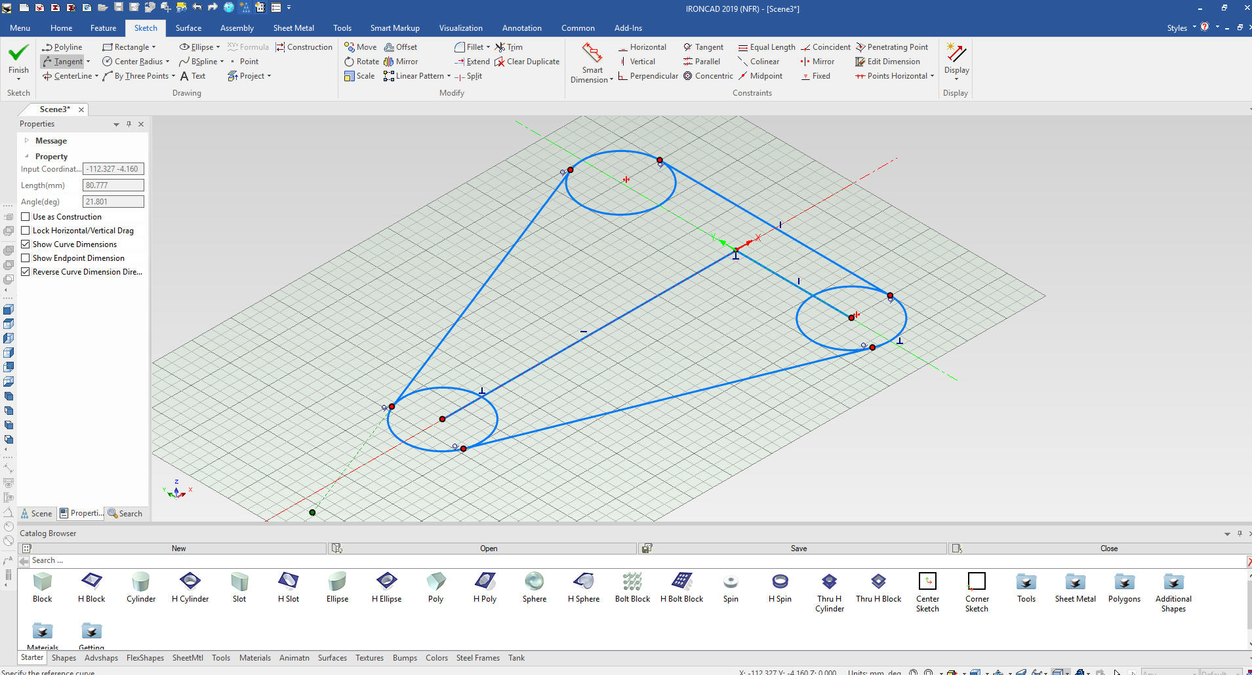The height and width of the screenshot is (675, 1252).
Task: Select the Smart Dimension tool
Action: (592, 63)
